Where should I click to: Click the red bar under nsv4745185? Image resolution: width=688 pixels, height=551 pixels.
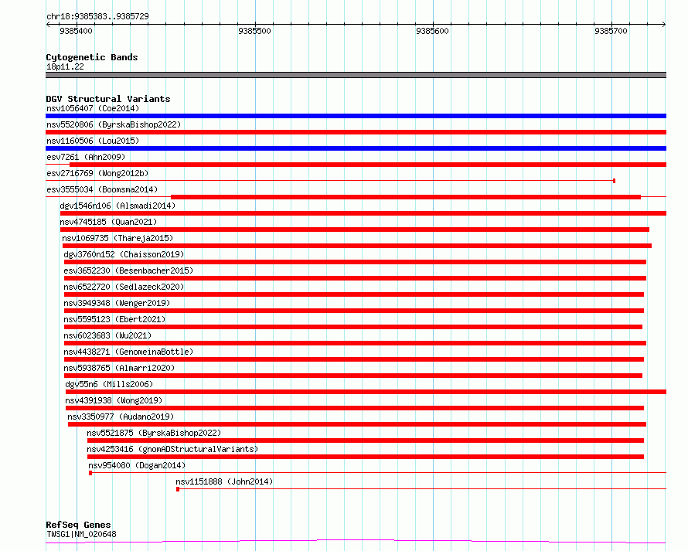pos(355,230)
